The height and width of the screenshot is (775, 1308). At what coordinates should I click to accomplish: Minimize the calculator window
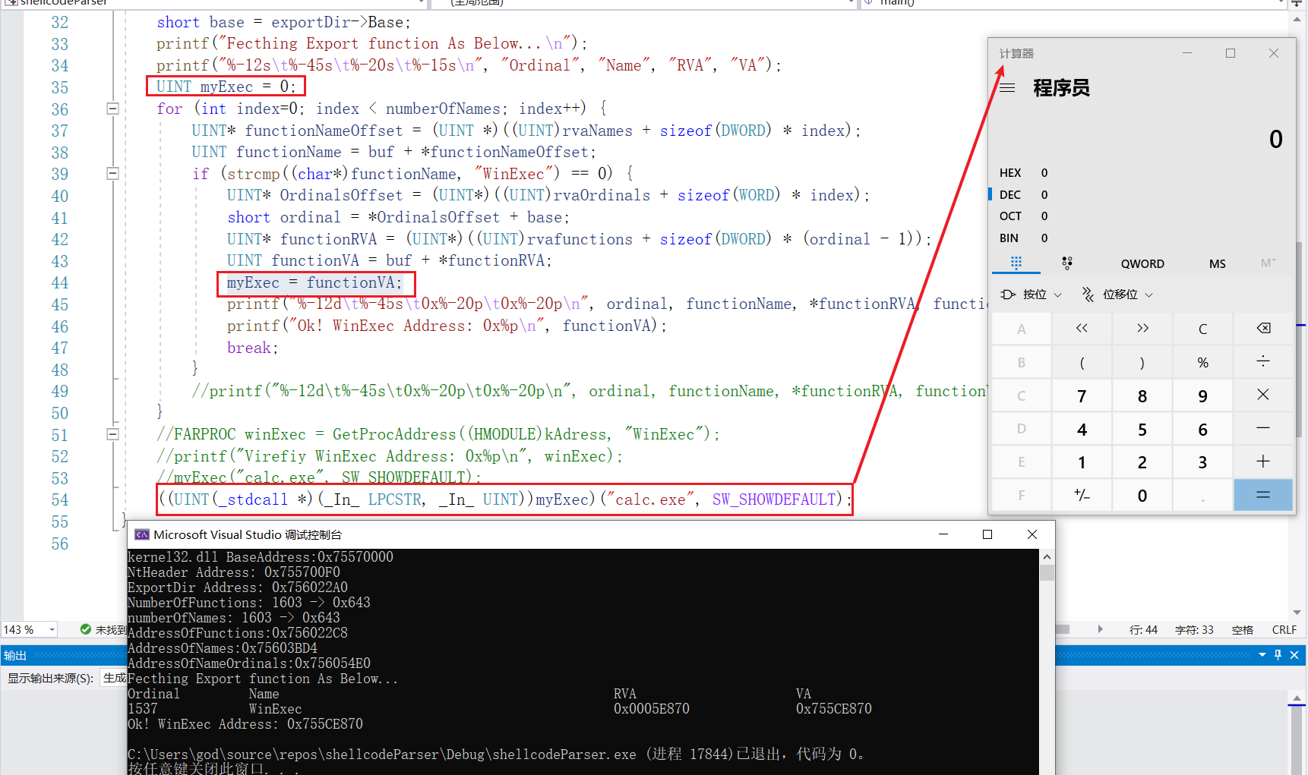point(1187,53)
